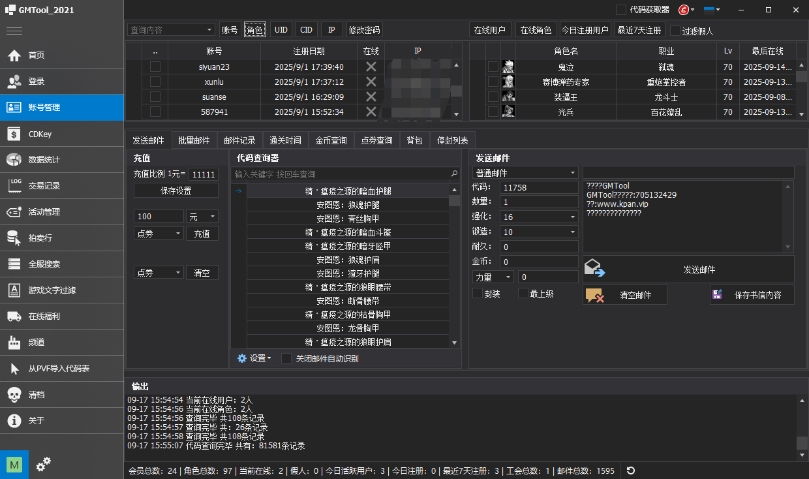The height and width of the screenshot is (479, 809).
Task: Click the magnifier in code search box
Action: click(x=454, y=174)
